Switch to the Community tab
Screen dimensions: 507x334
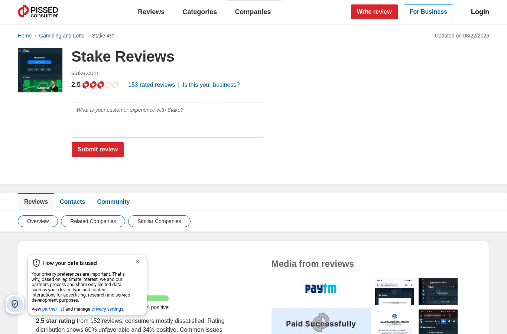(113, 202)
